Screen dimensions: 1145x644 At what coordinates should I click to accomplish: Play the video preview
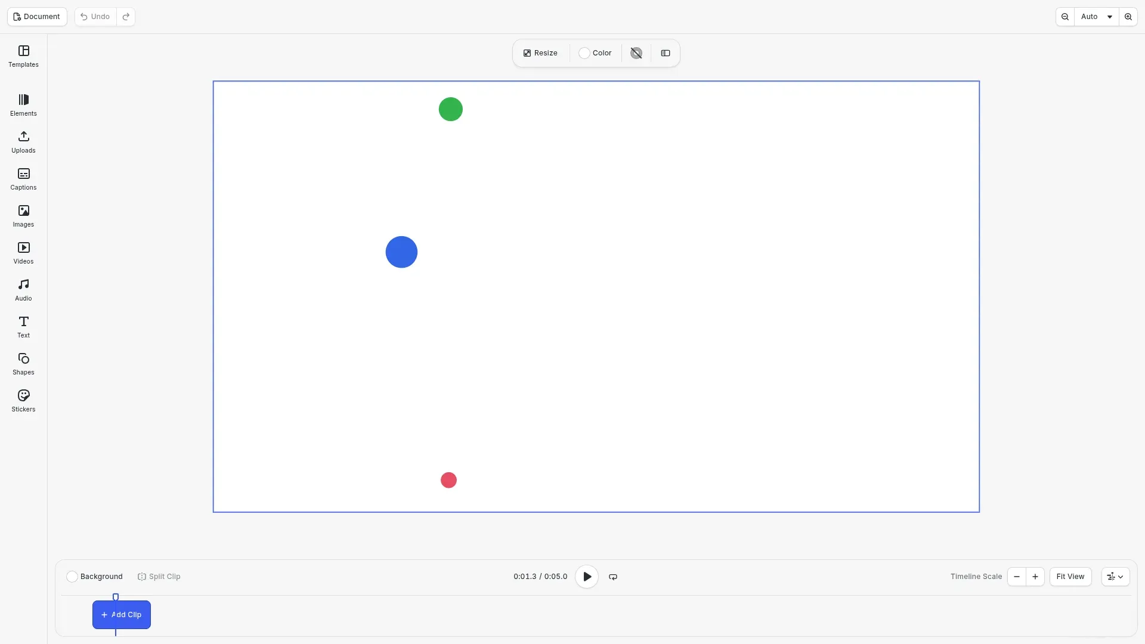[587, 577]
